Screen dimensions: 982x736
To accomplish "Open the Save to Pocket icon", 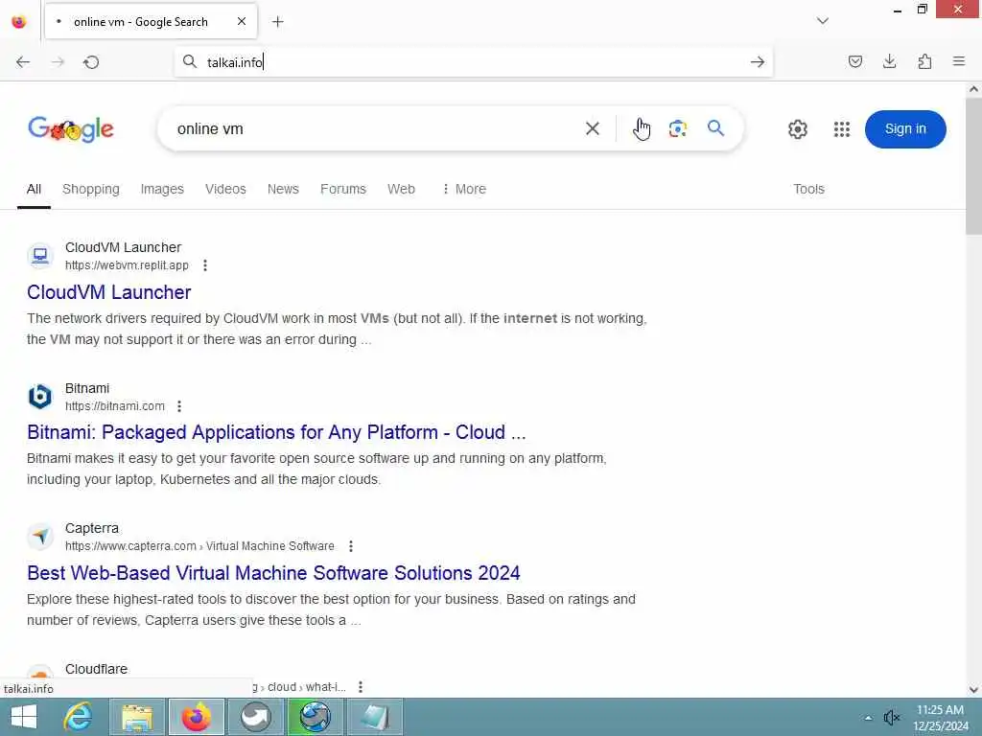I will 854,61.
